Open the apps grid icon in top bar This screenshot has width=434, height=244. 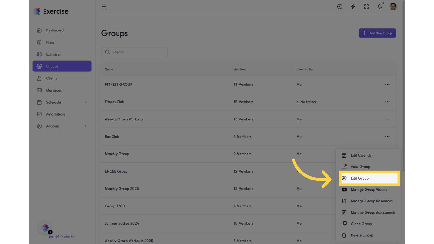pyautogui.click(x=366, y=6)
